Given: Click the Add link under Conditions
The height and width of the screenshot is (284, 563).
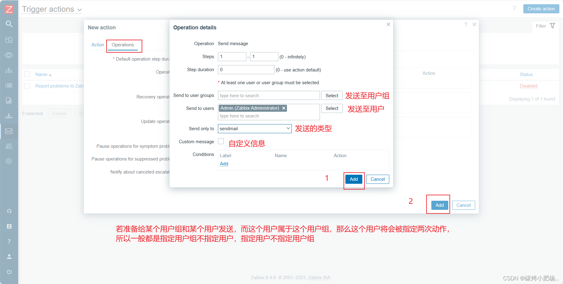Looking at the screenshot, I should pos(224,164).
